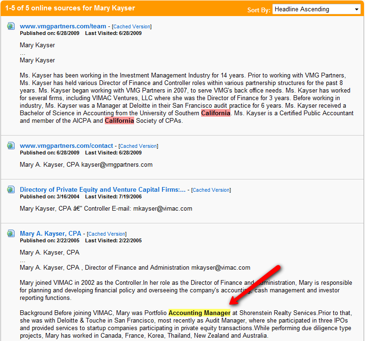Click web page icon beside Directory of Private Equity
Screen dimensions: 365x341
(11, 189)
